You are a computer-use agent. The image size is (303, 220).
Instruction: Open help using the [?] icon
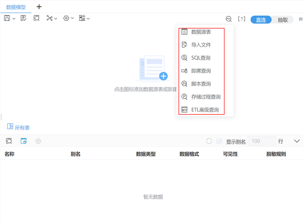(242, 19)
